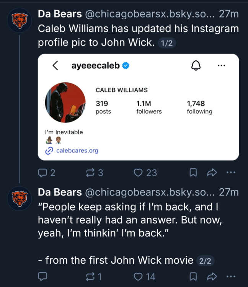The height and width of the screenshot is (287, 248).
Task: Open more options for the first post
Action: point(231,172)
